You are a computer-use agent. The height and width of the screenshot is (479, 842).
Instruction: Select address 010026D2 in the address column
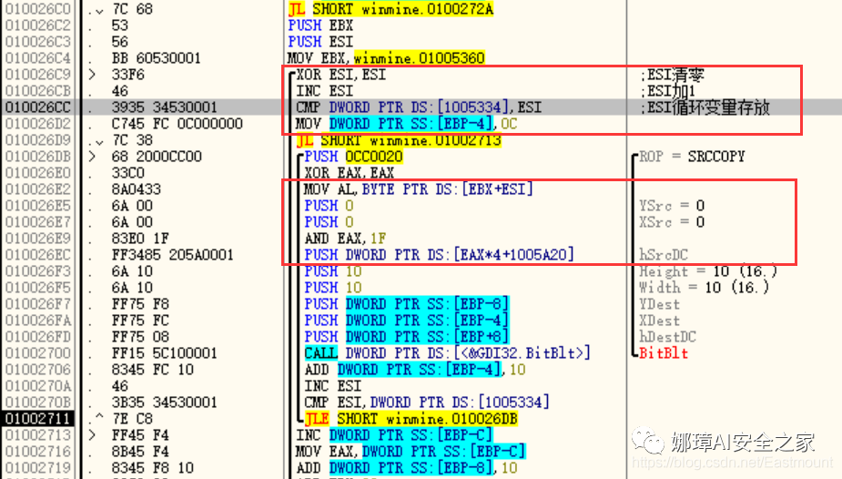[38, 124]
